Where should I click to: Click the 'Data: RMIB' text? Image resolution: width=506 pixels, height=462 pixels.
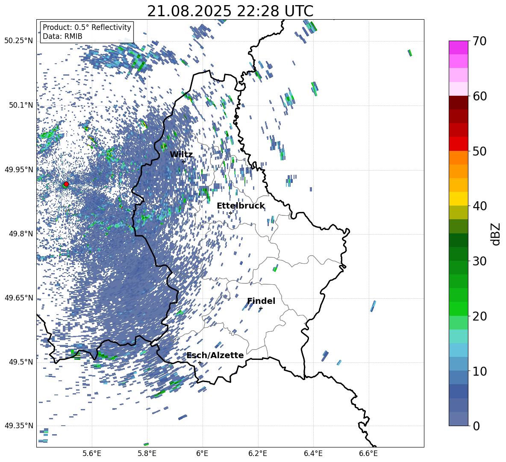coord(62,36)
